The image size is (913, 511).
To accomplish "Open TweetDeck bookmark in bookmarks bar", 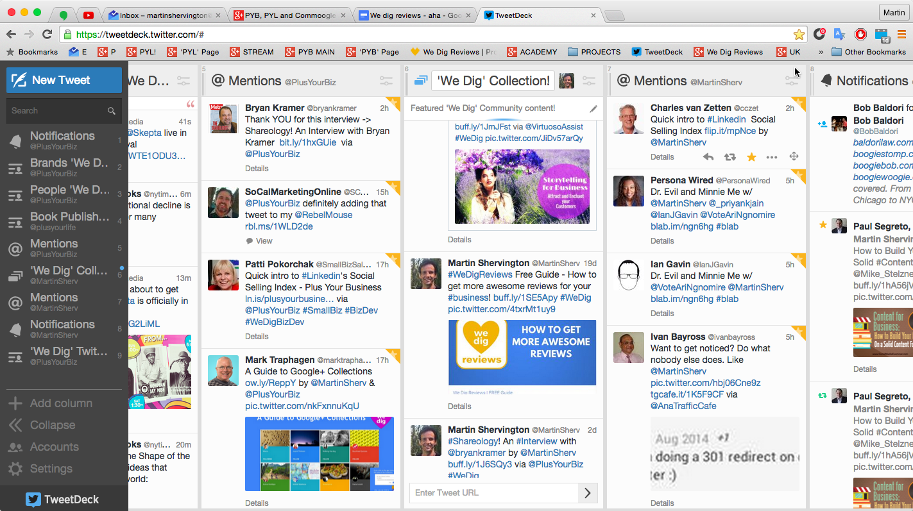I will point(658,52).
